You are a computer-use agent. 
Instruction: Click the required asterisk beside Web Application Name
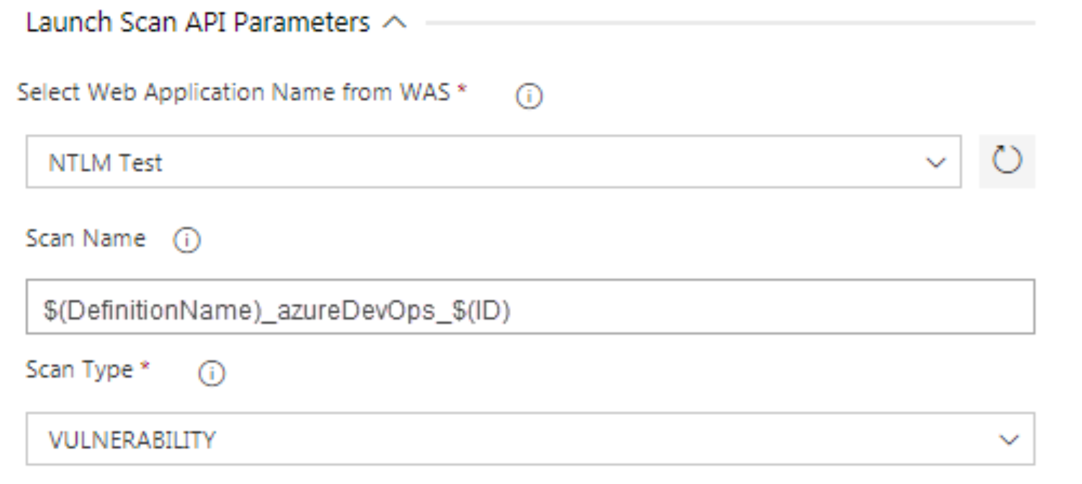pyautogui.click(x=462, y=89)
